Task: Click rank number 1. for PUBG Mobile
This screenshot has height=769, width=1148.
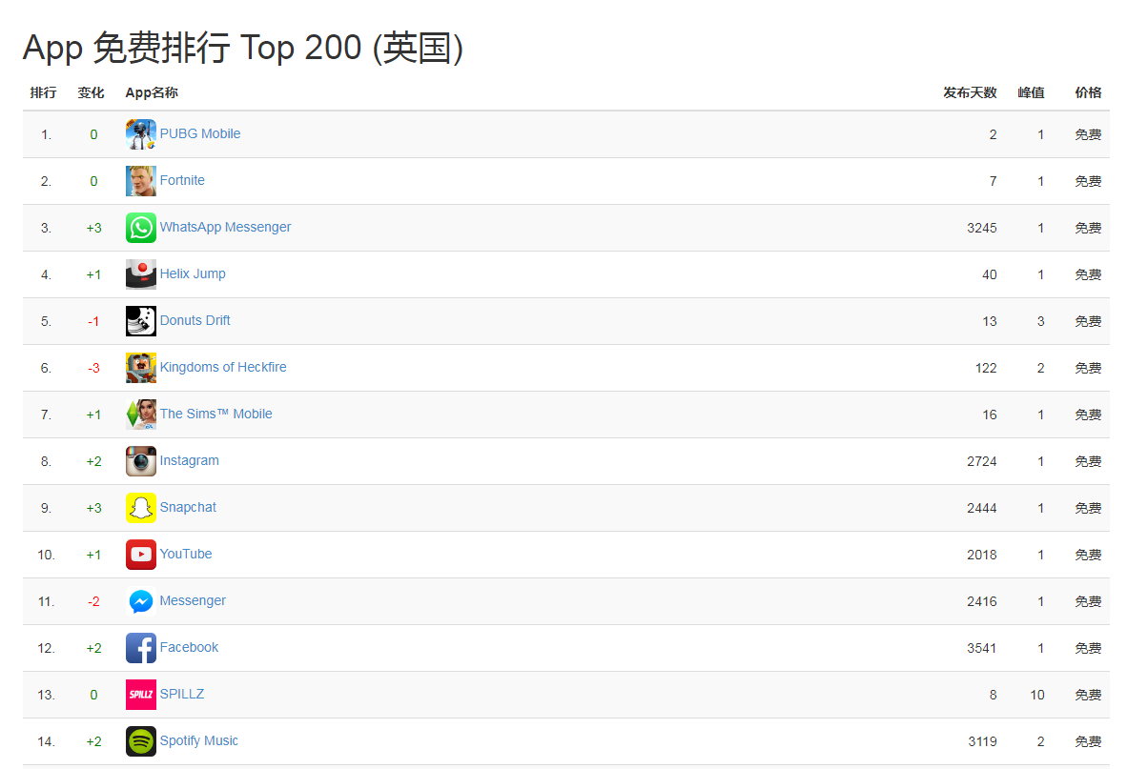Action: [x=46, y=134]
